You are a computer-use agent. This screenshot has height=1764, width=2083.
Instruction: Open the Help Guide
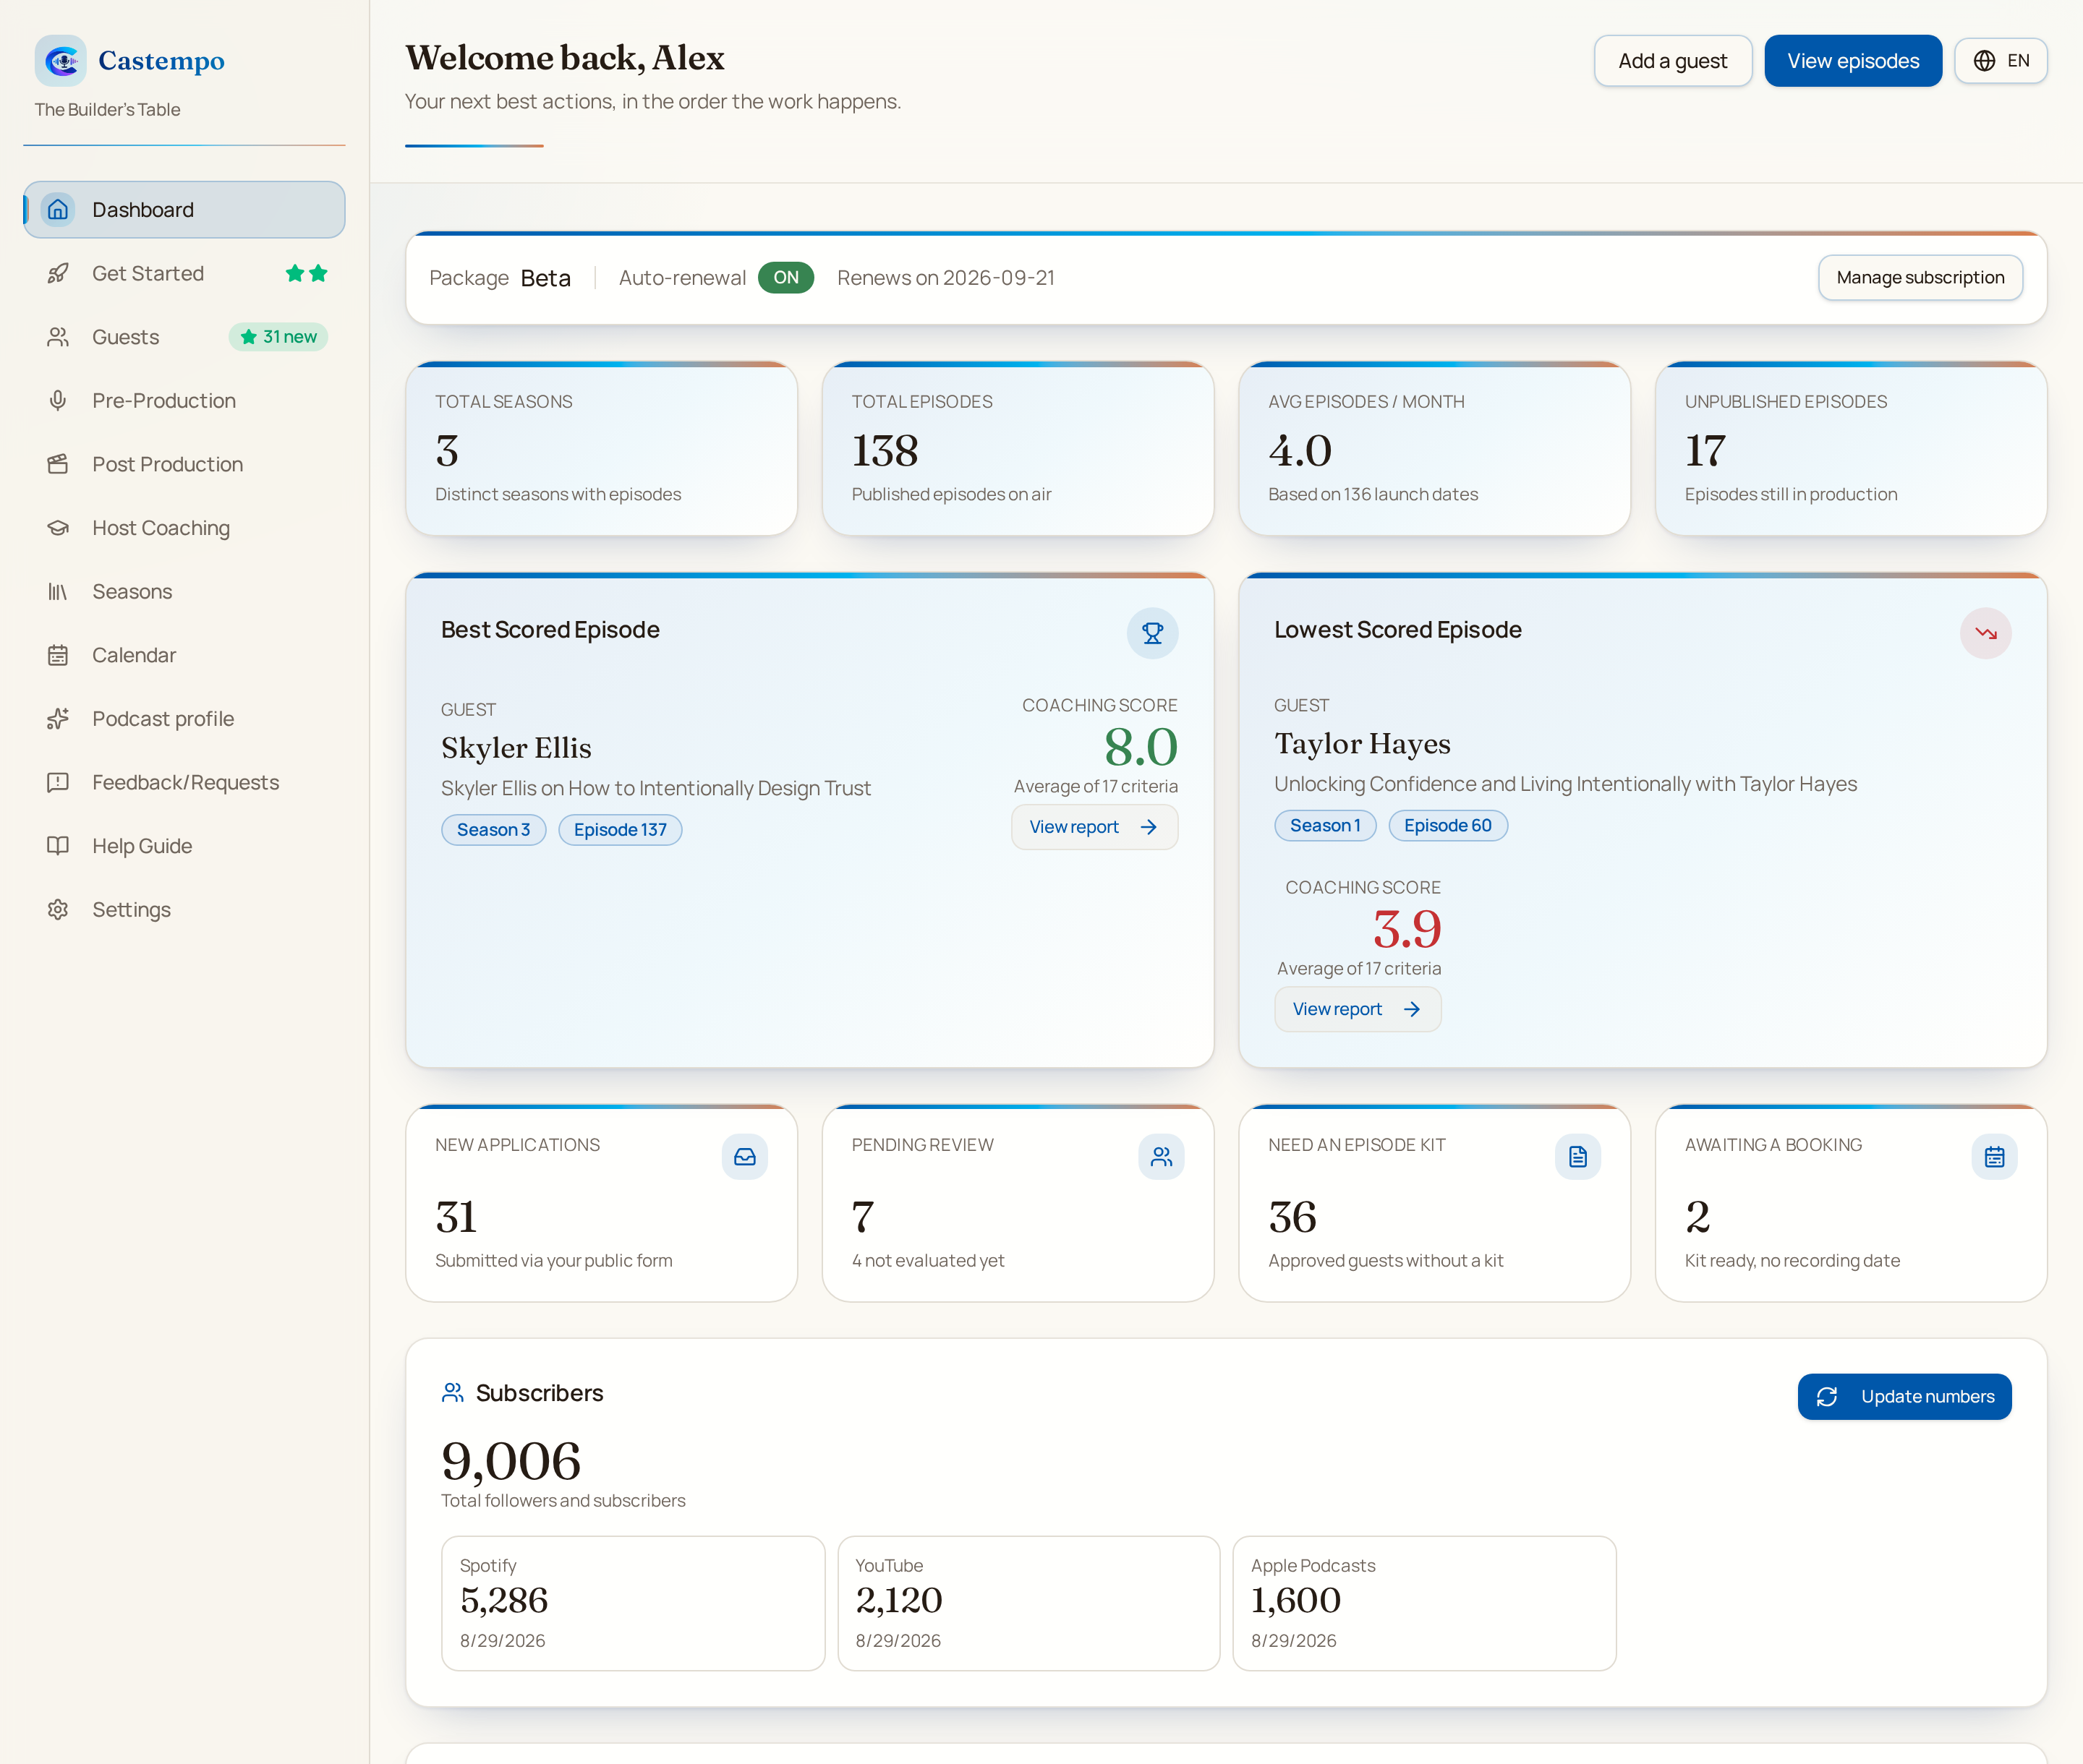coord(184,846)
